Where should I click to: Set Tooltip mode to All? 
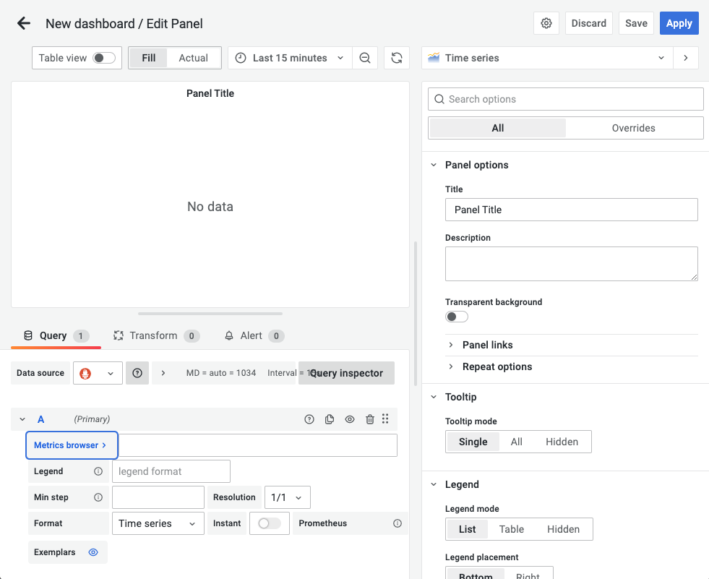pyautogui.click(x=516, y=442)
